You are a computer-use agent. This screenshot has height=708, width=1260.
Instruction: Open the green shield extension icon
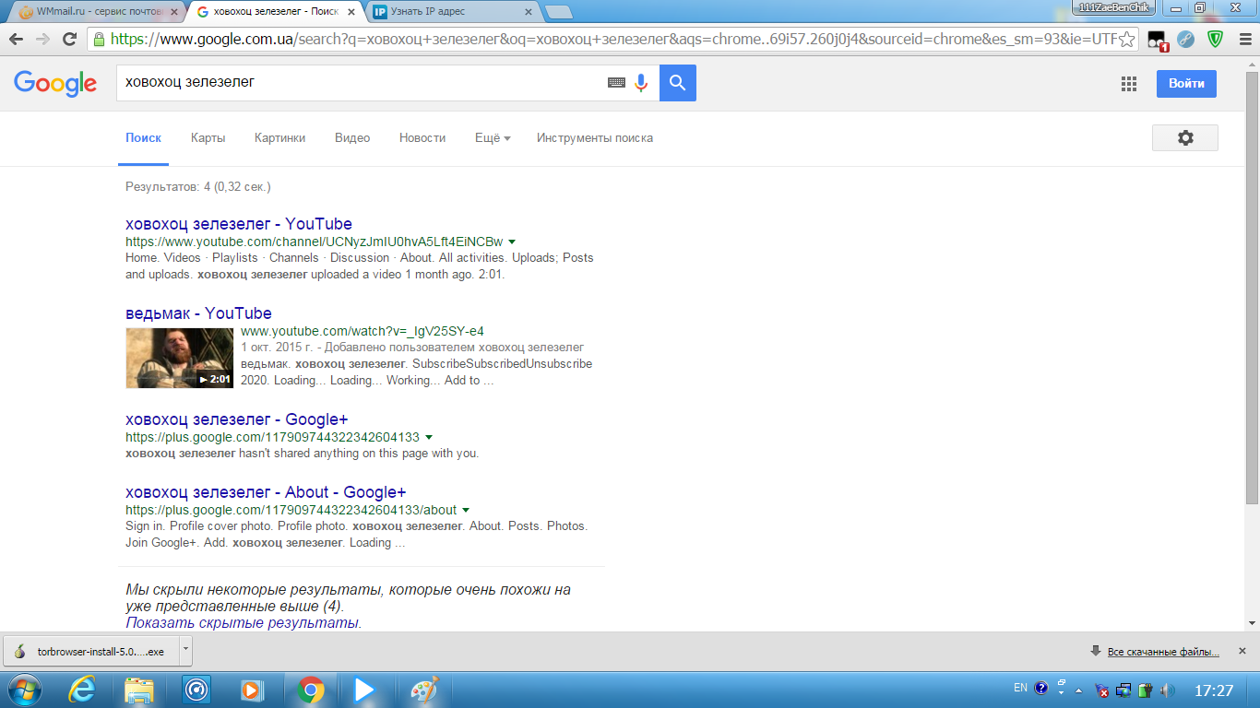[x=1216, y=40]
